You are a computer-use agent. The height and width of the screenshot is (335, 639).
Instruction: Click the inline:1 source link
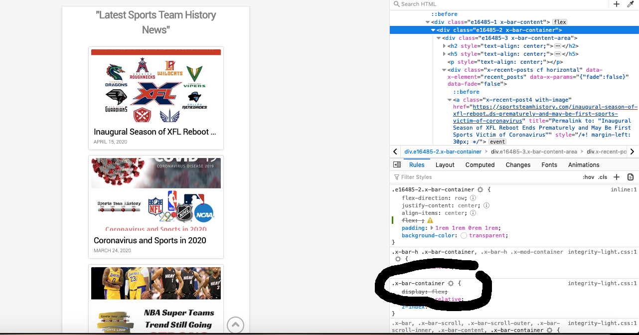[624, 190]
